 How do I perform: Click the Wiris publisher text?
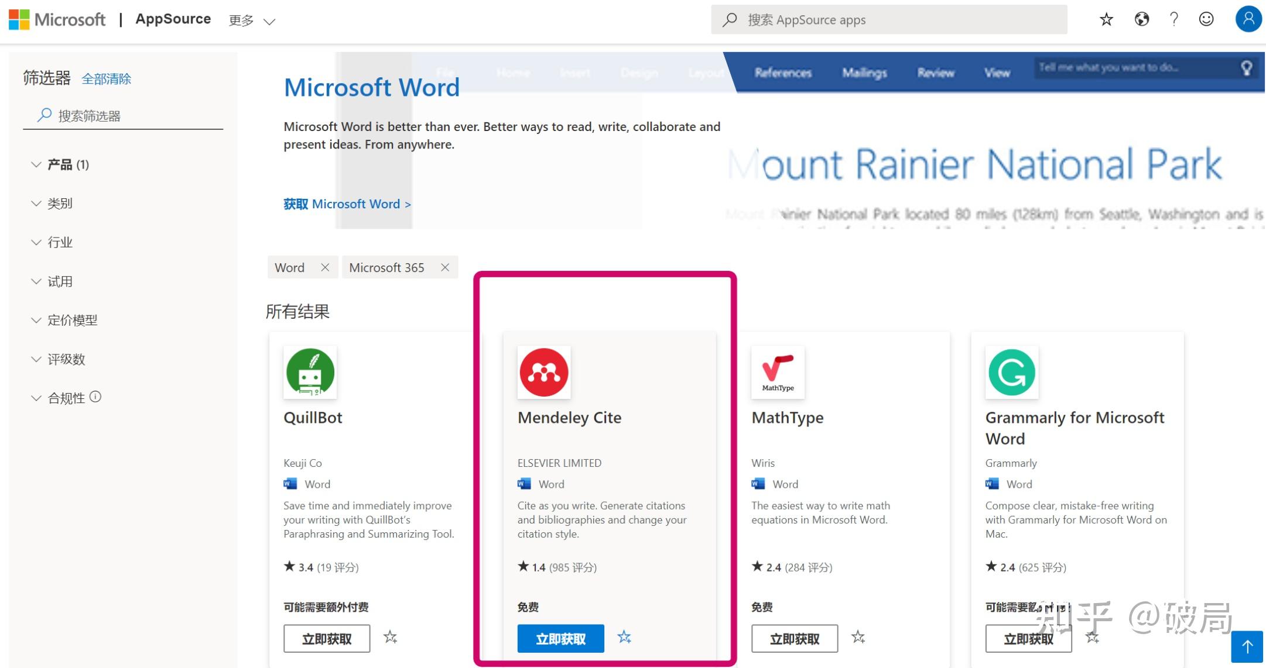pyautogui.click(x=763, y=463)
